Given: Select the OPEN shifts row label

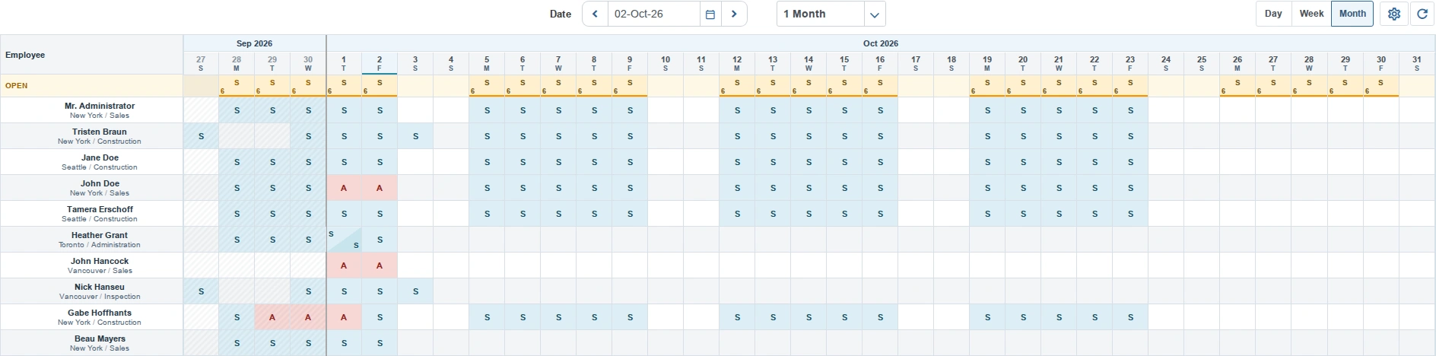Looking at the screenshot, I should 91,85.
